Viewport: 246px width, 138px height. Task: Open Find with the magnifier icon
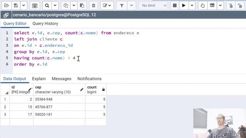pos(47,6)
